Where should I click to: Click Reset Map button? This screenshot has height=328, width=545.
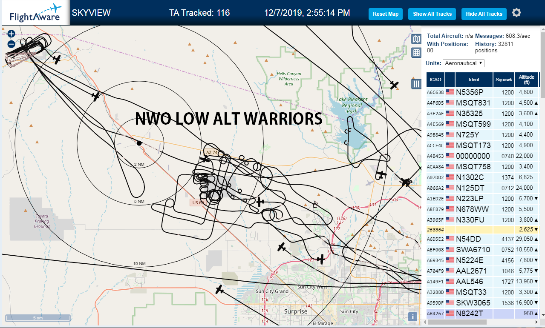coord(386,14)
